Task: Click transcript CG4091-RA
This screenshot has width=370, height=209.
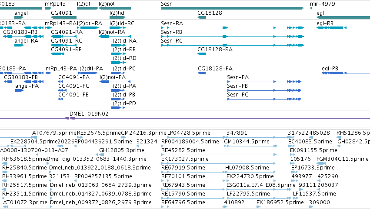Action: [x=64, y=36]
